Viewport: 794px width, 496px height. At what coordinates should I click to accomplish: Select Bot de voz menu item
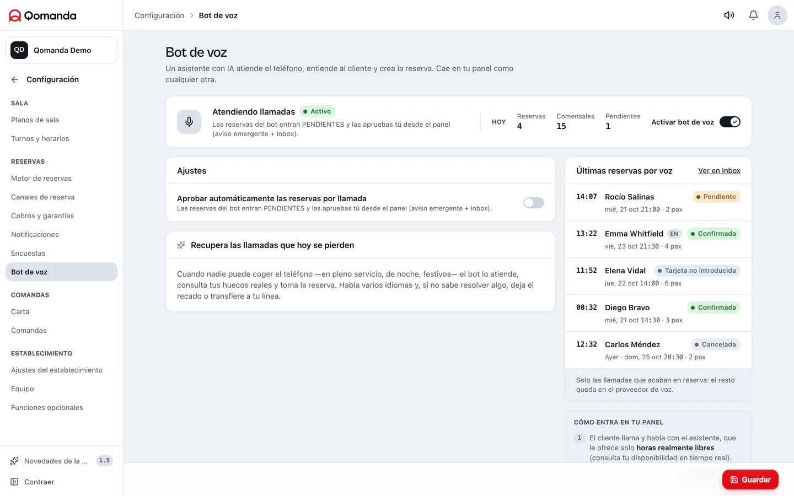tap(61, 272)
